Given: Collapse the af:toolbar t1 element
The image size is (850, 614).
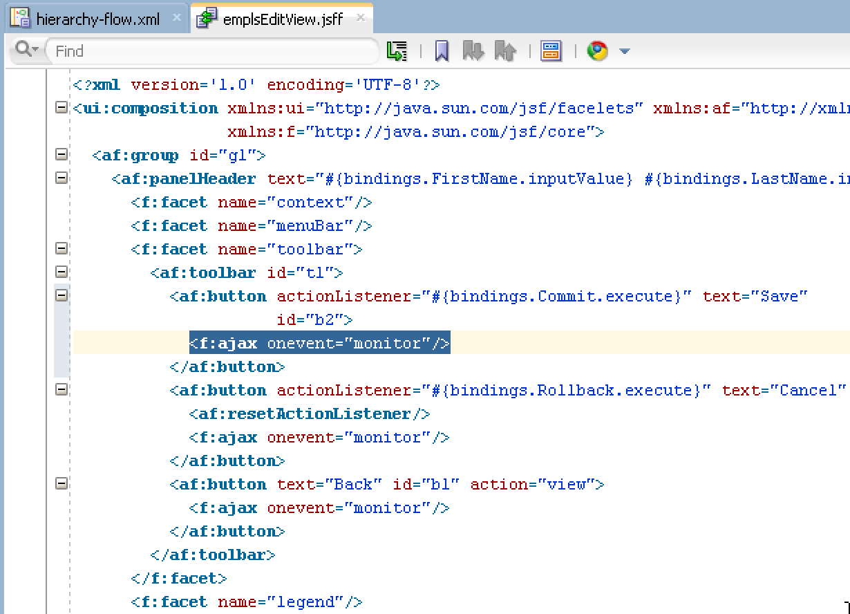Looking at the screenshot, I should click(x=62, y=272).
